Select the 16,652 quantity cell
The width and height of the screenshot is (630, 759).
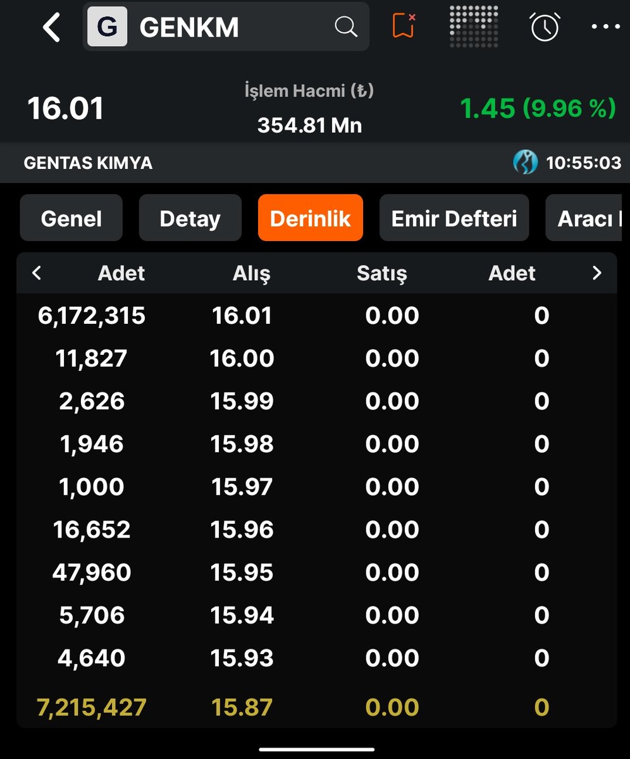92,529
